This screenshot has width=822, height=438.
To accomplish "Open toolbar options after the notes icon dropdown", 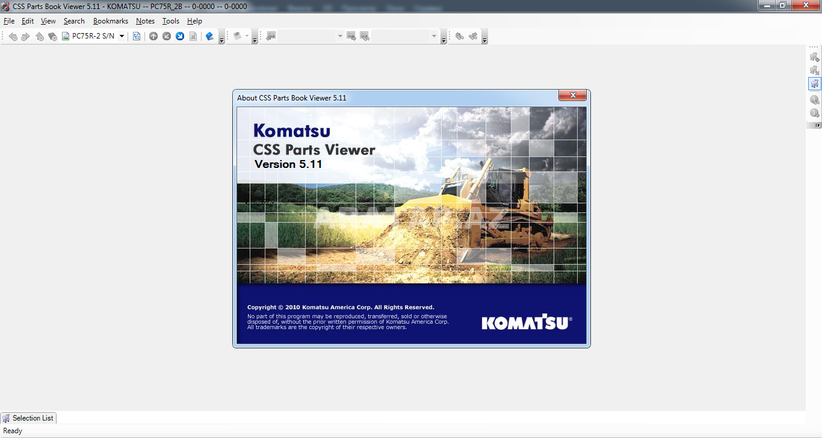I will click(255, 38).
